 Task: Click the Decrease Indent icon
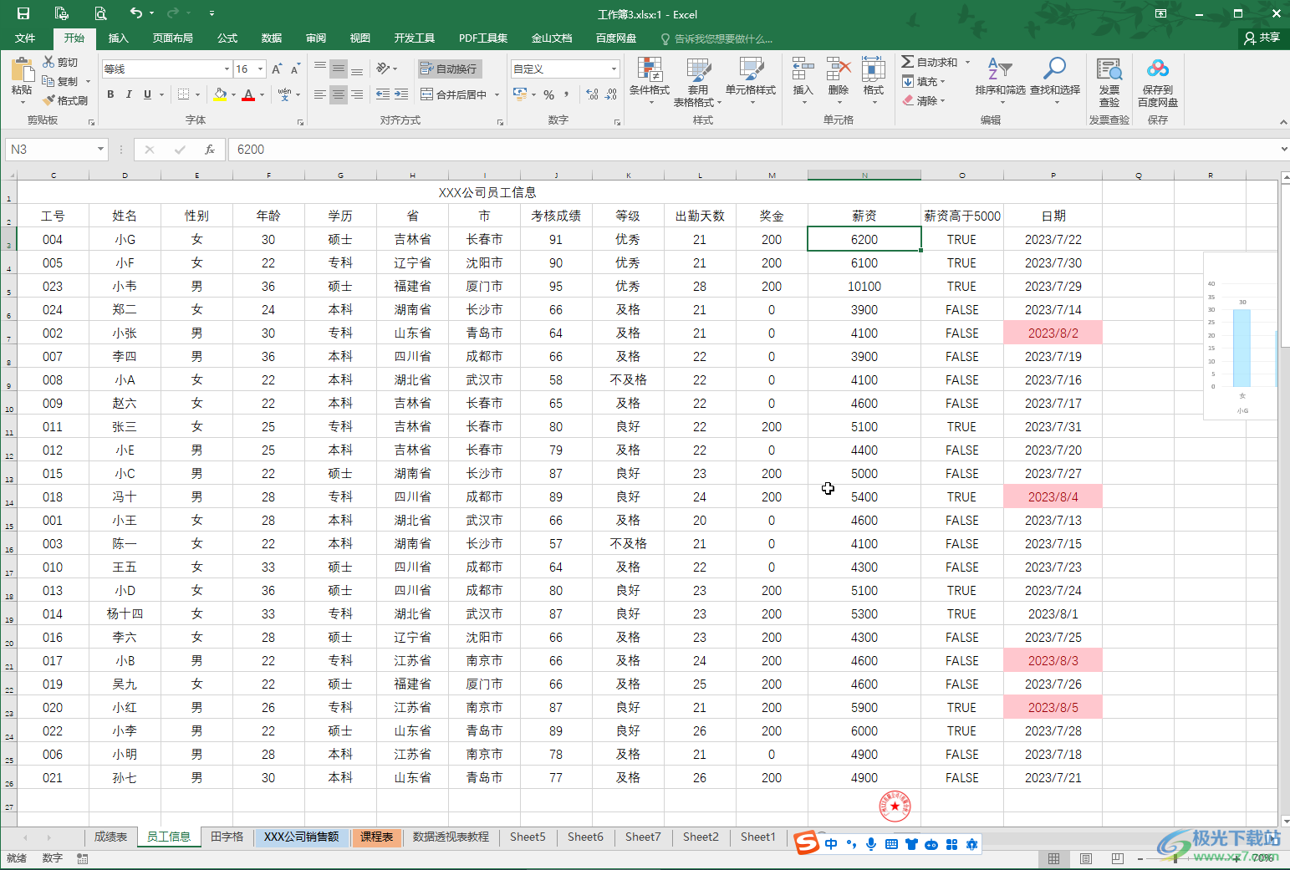tap(382, 94)
